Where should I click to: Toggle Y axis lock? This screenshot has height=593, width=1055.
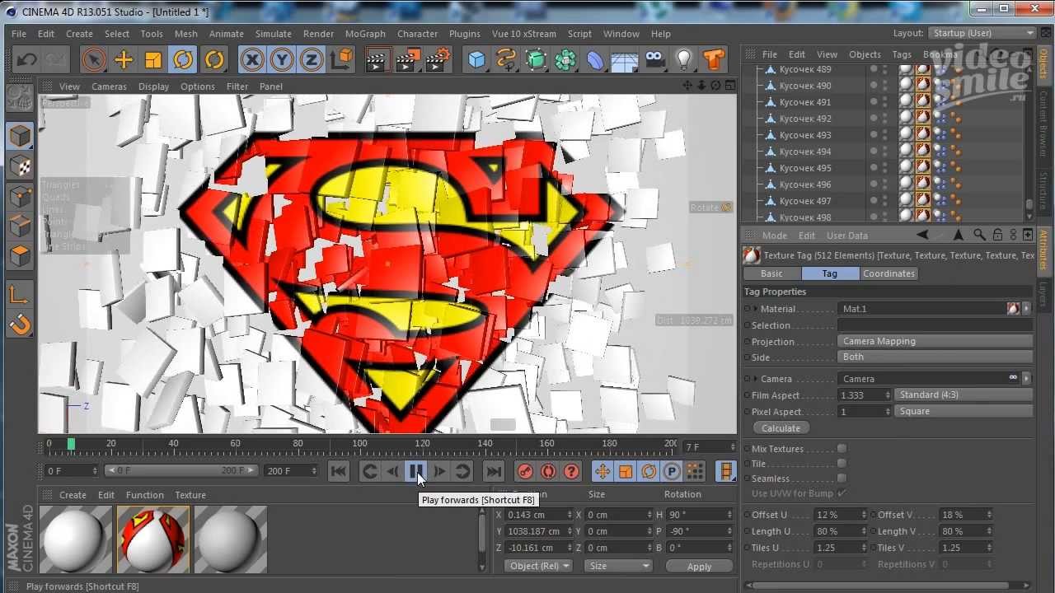coord(282,59)
